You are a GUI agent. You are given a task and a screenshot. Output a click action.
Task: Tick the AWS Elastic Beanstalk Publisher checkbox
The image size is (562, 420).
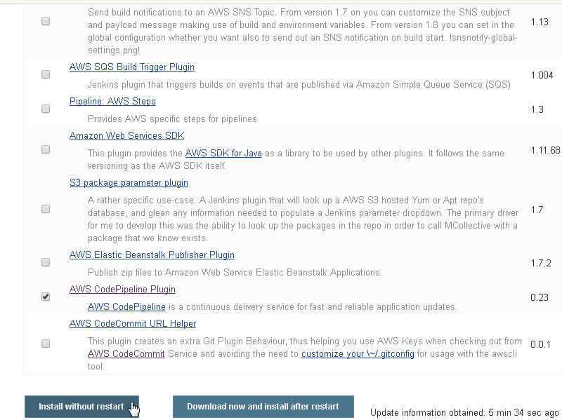point(46,262)
